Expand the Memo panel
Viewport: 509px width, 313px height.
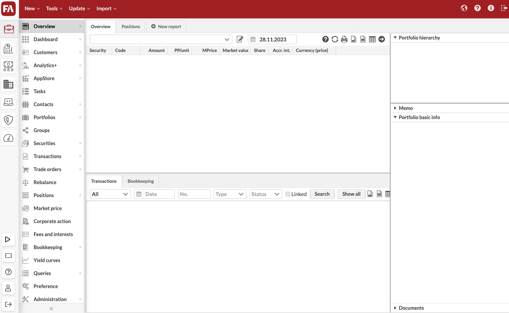pyautogui.click(x=395, y=108)
